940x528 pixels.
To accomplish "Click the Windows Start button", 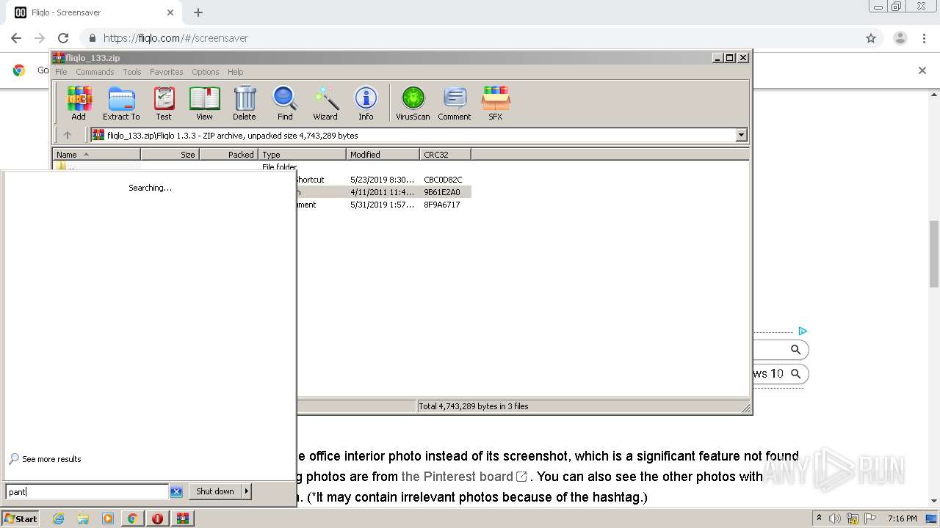I will point(21,518).
